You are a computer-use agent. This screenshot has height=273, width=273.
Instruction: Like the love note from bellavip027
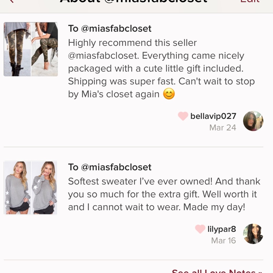click(x=183, y=116)
